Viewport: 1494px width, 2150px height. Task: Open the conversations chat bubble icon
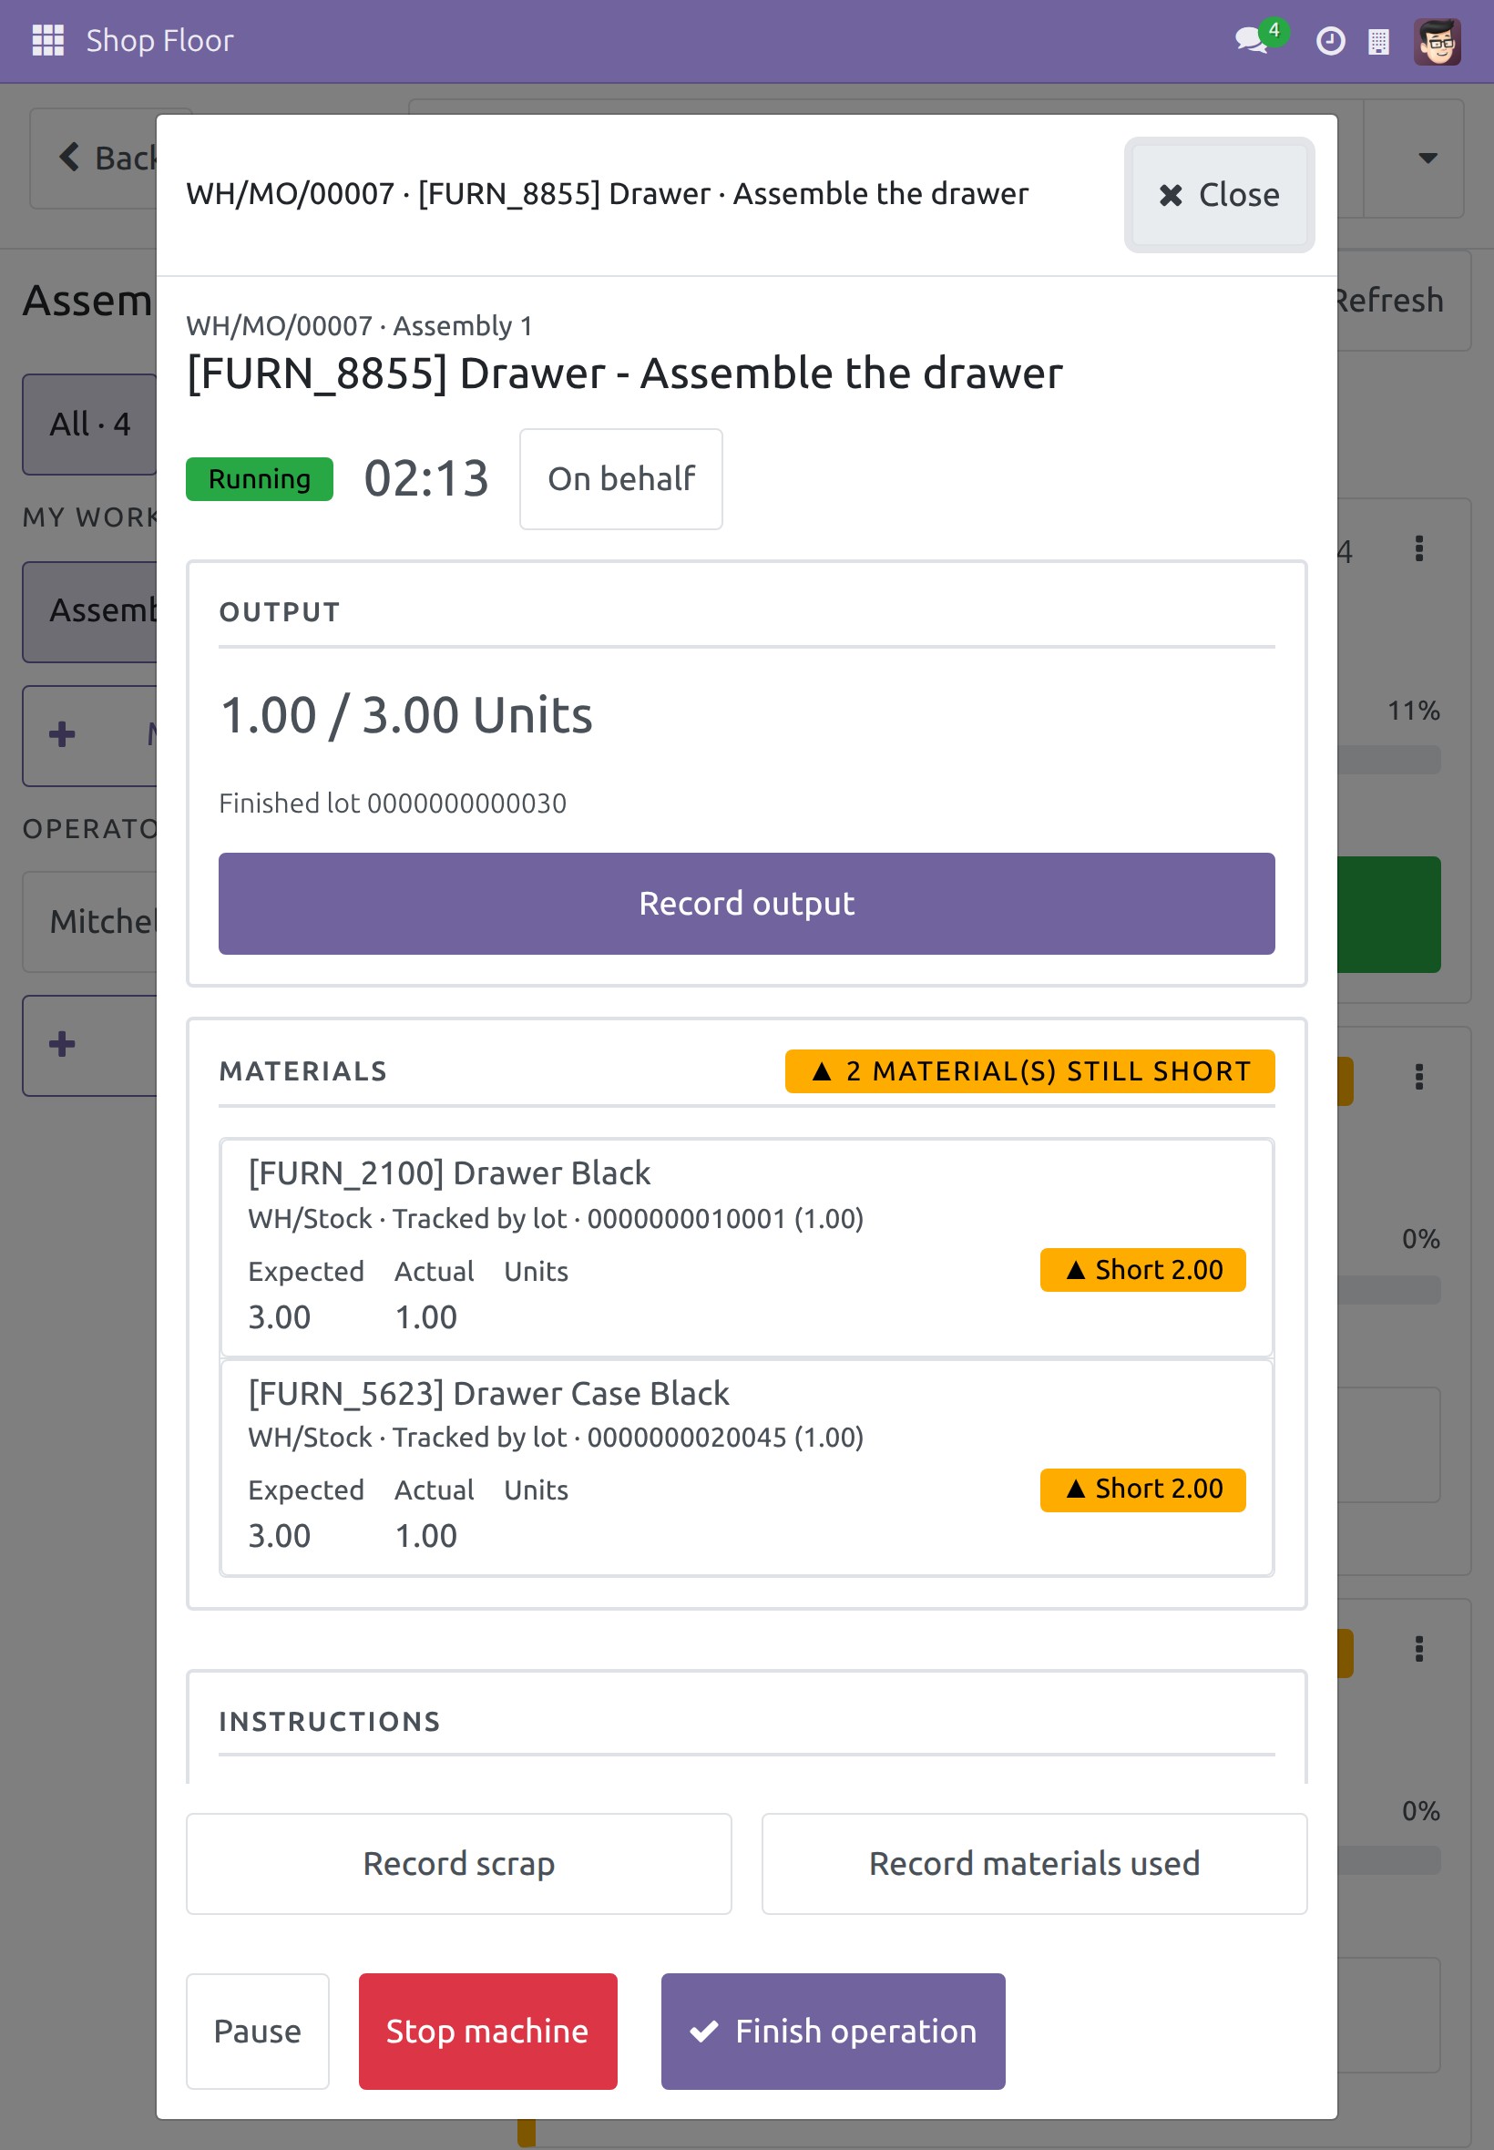(1252, 40)
